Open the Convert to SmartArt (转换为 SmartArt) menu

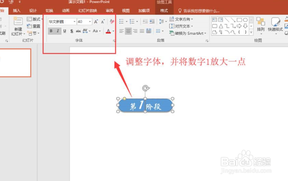coord(188,33)
